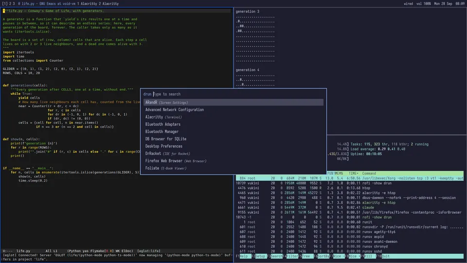
Task: Select ARandR in the rofi launcher
Action: tap(233, 102)
